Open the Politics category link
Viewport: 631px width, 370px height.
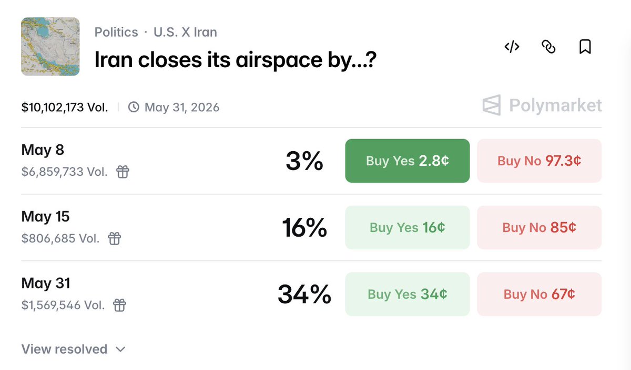[116, 32]
